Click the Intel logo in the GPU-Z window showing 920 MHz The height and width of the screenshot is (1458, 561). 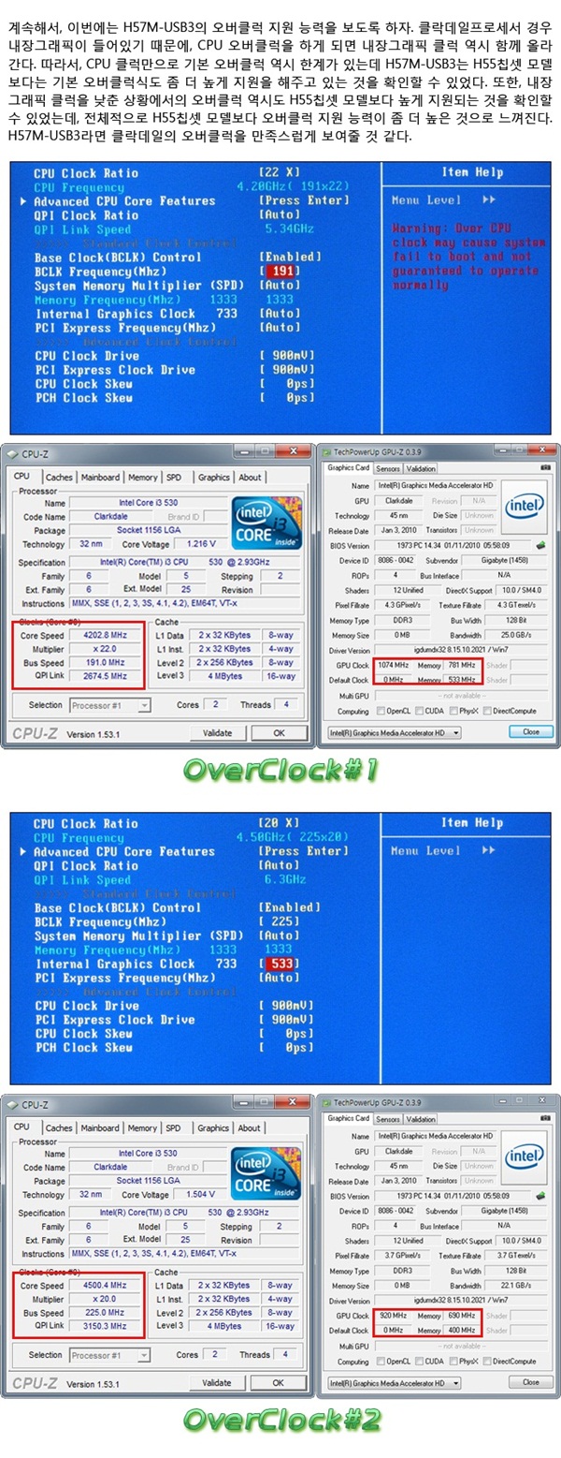[525, 1156]
